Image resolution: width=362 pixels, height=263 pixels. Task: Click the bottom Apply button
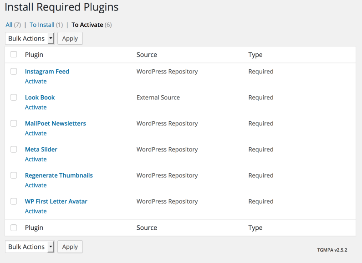70,247
